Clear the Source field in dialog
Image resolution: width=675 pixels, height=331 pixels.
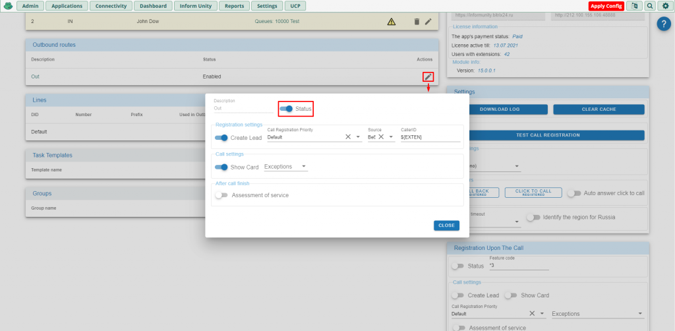point(381,137)
